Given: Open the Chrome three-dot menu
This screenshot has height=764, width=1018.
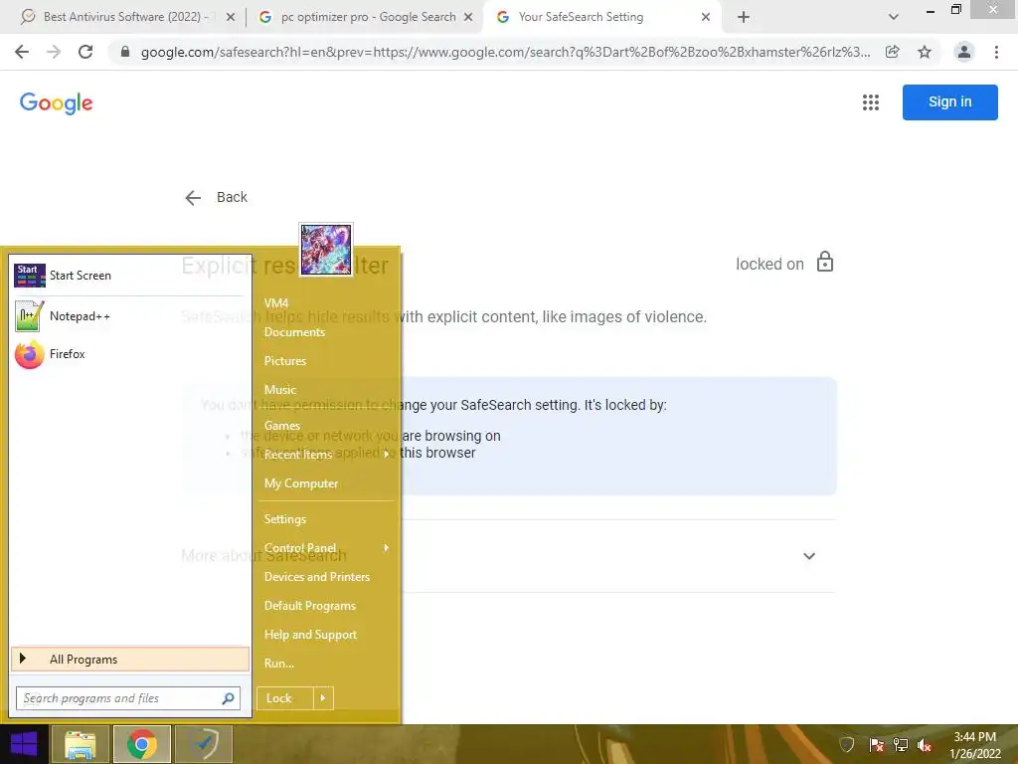Looking at the screenshot, I should [996, 52].
